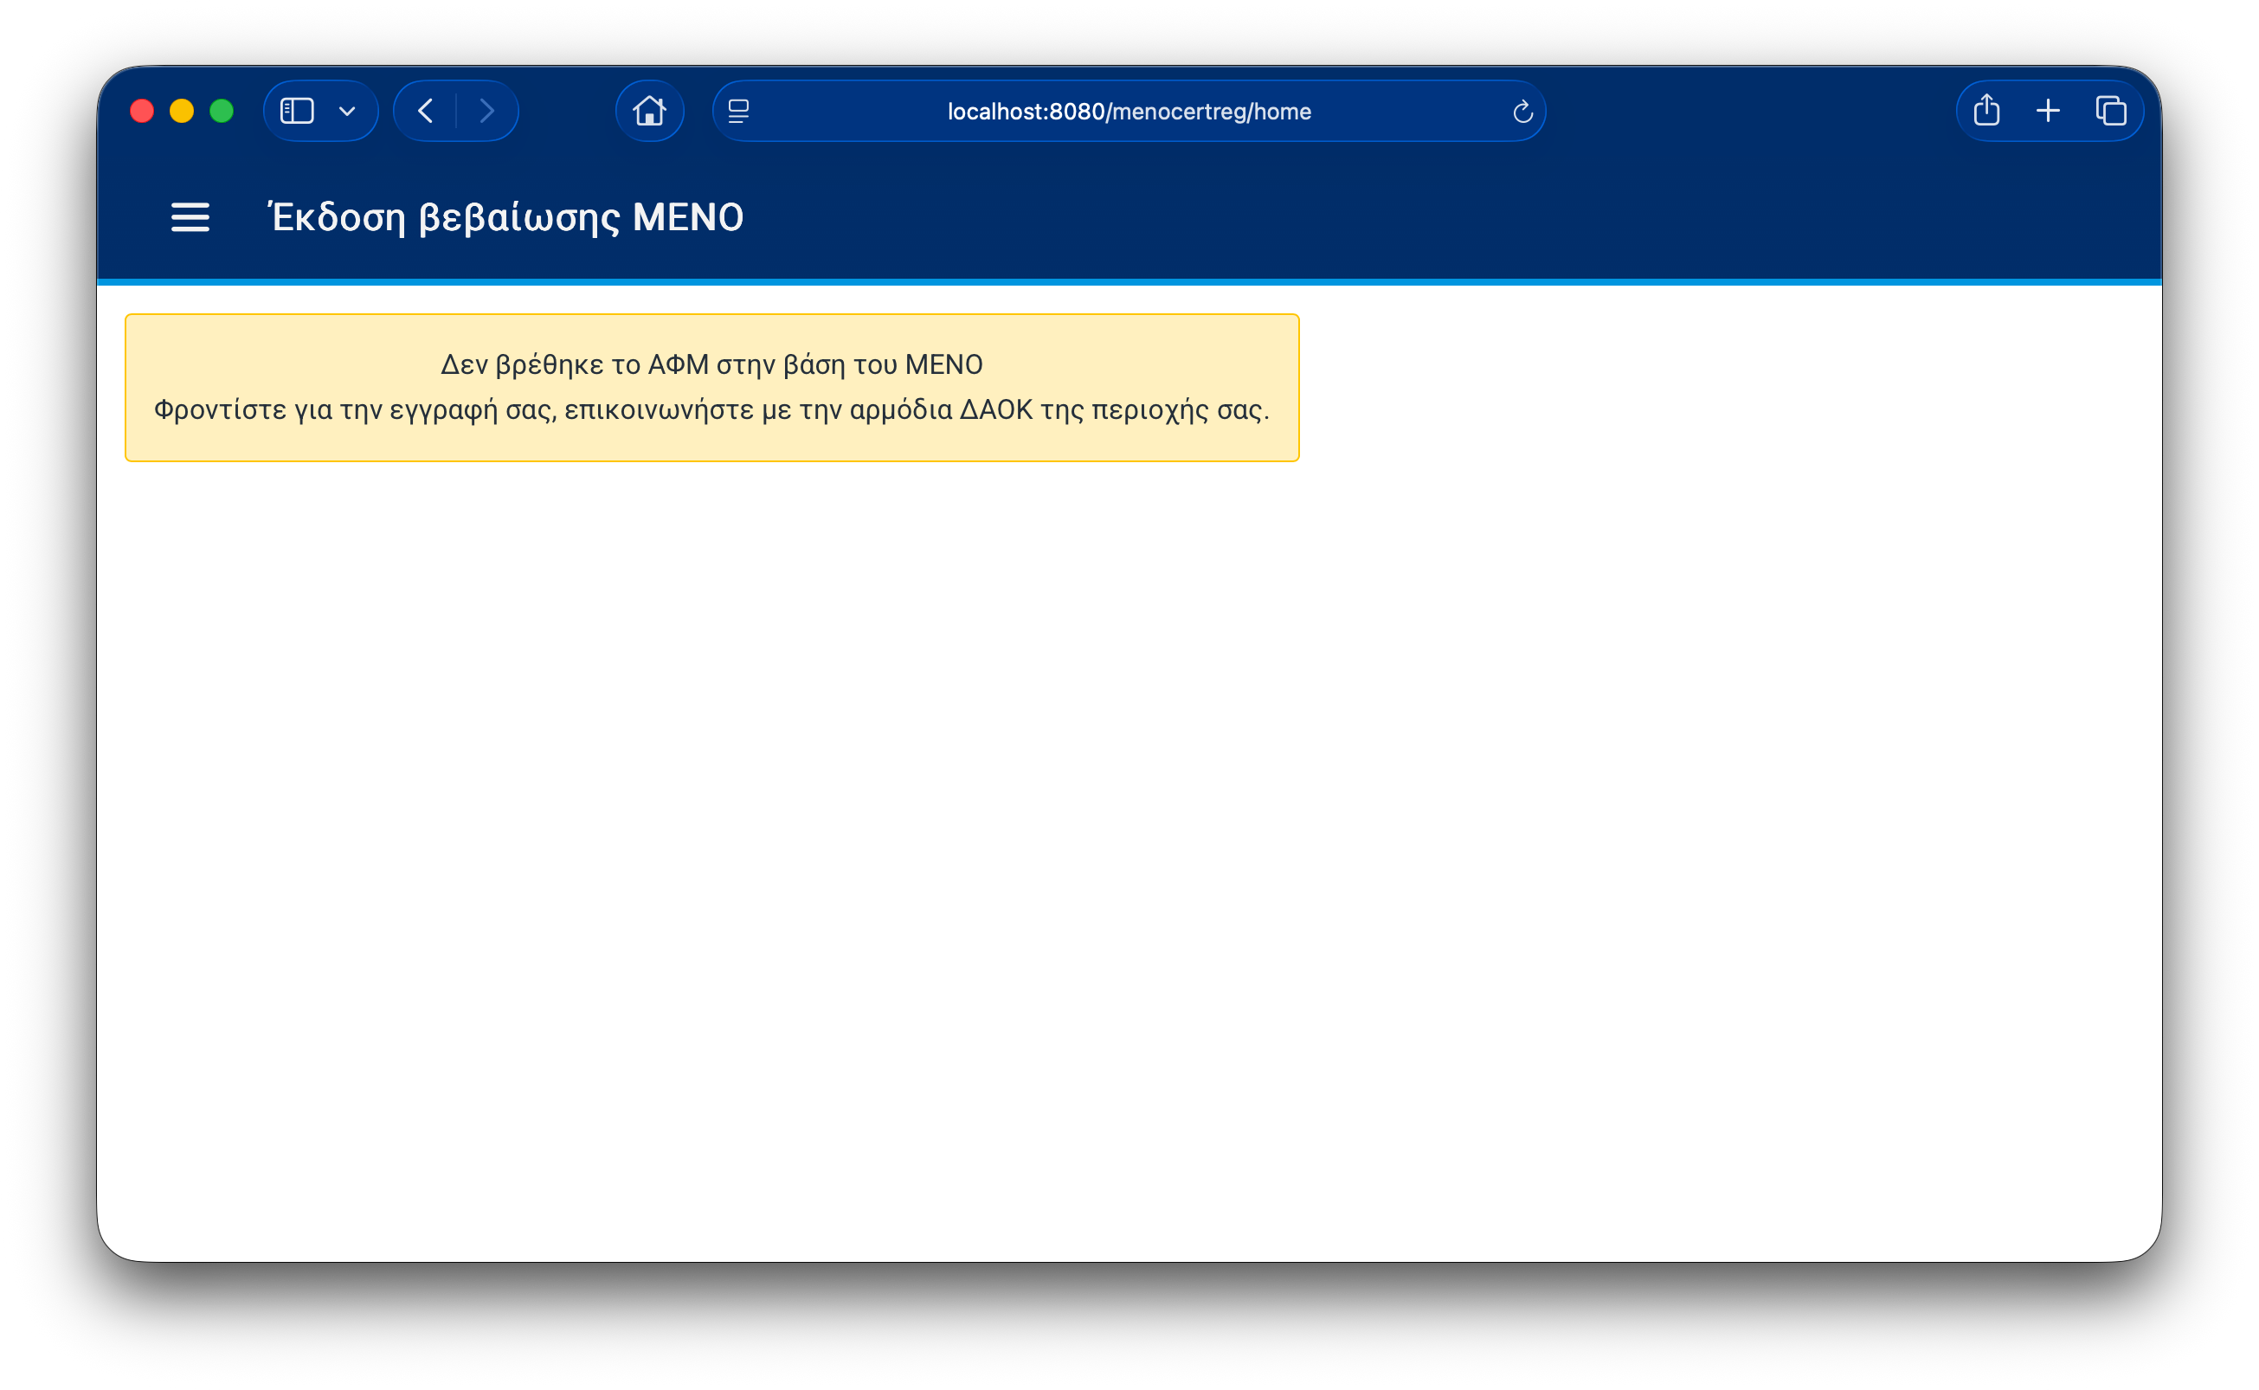Click the light blue header divider line
2259x1390 pixels.
click(1129, 282)
